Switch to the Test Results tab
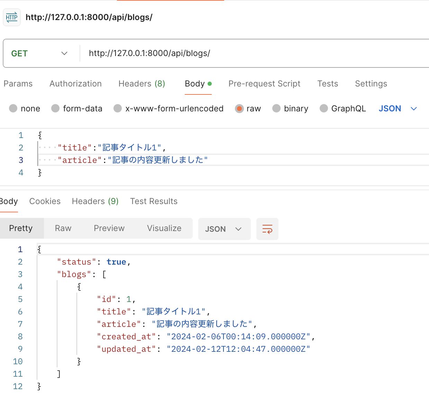The image size is (429, 404). 154,201
